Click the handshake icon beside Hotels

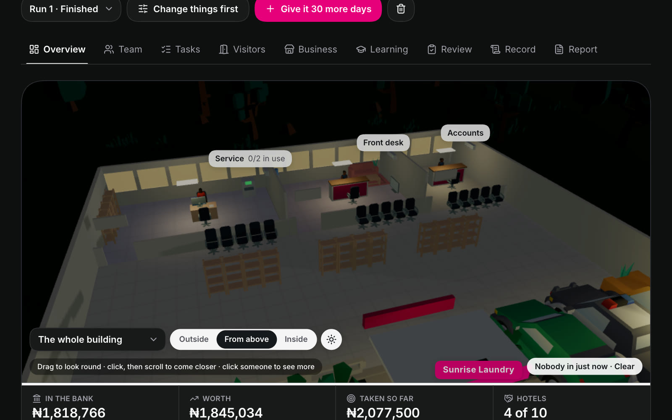[x=509, y=399]
